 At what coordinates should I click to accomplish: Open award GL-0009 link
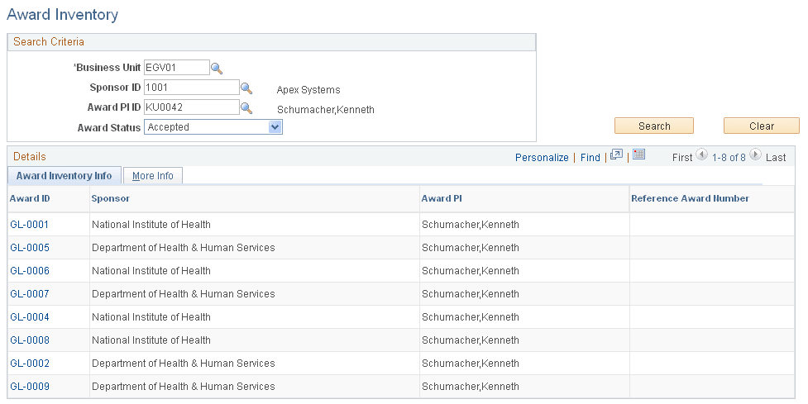[x=30, y=387]
